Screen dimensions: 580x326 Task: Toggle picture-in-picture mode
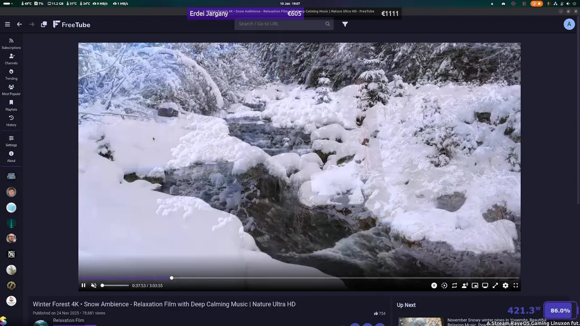coord(475,285)
